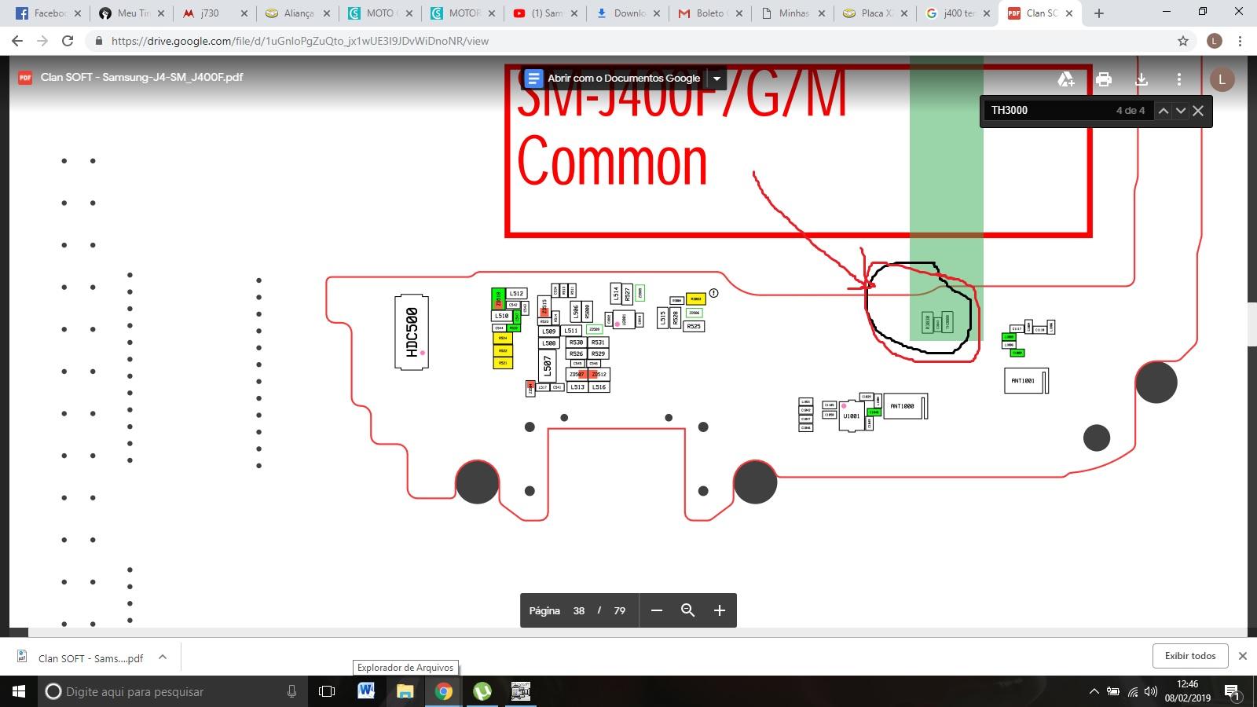Go to previous TH3000 search result

[1164, 111]
